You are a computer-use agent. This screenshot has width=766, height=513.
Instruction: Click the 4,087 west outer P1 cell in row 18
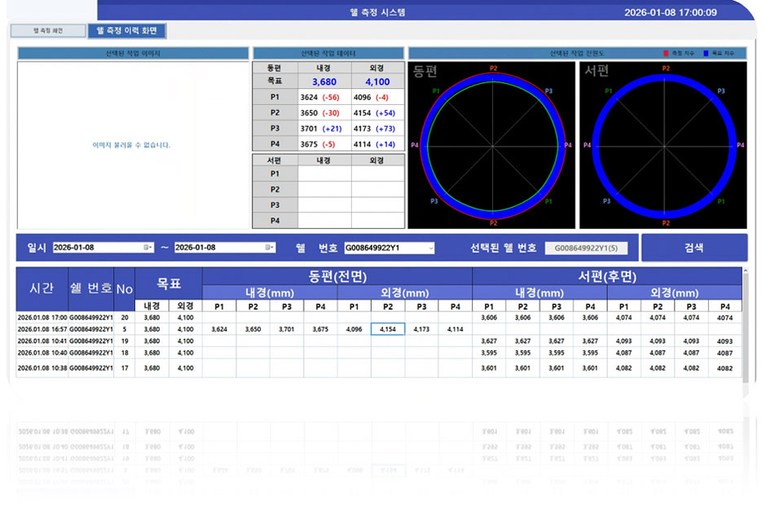click(x=624, y=353)
